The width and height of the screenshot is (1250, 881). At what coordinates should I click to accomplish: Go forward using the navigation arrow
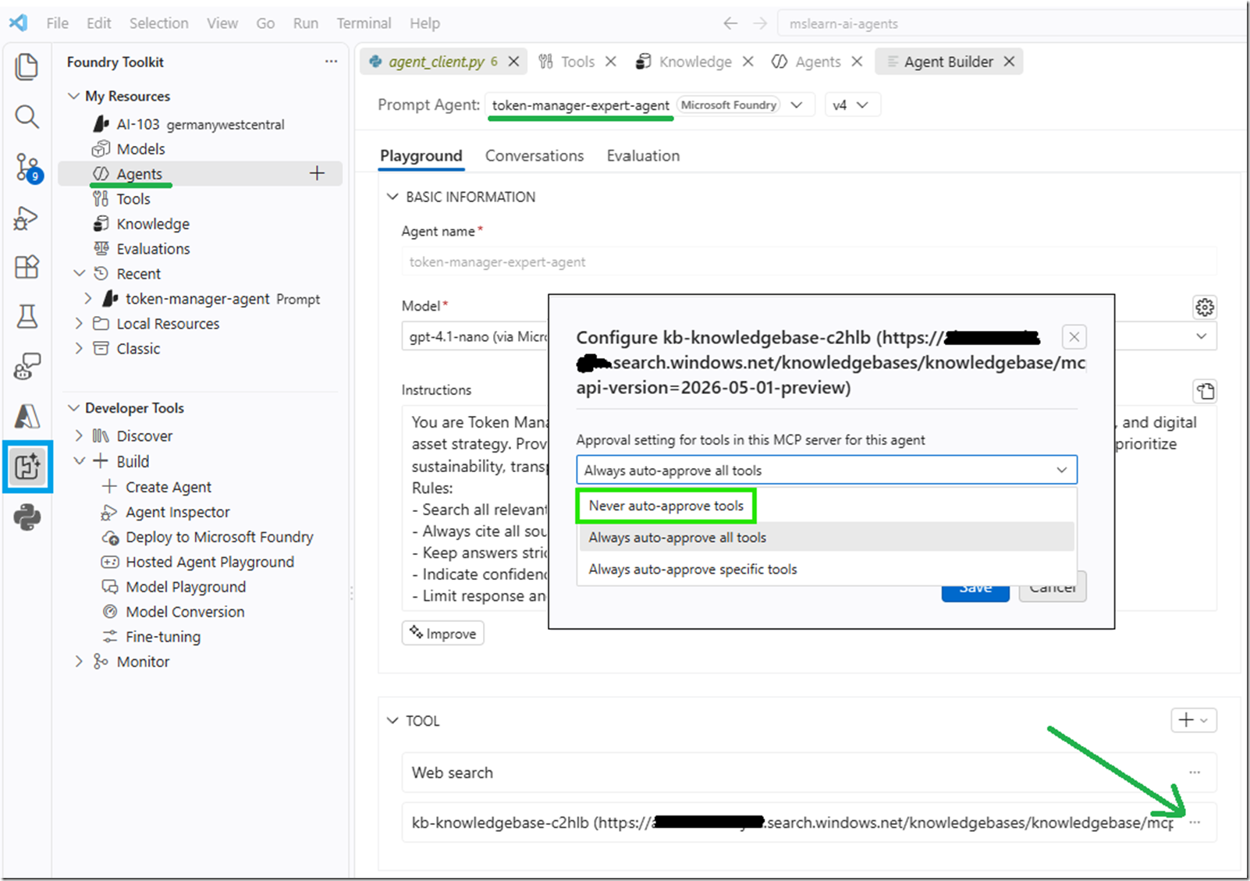tap(760, 23)
